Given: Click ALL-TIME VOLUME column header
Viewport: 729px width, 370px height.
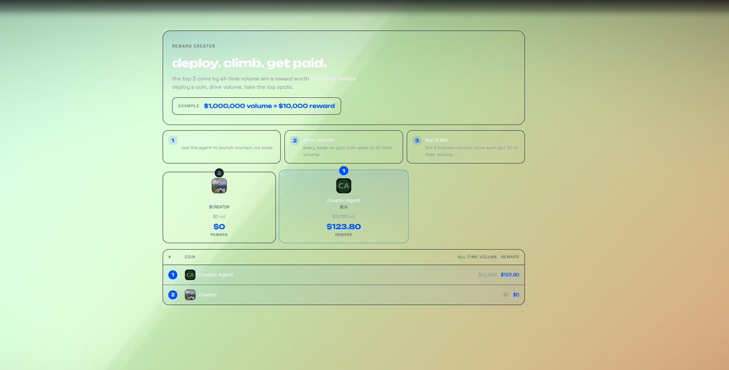Looking at the screenshot, I should click(477, 257).
